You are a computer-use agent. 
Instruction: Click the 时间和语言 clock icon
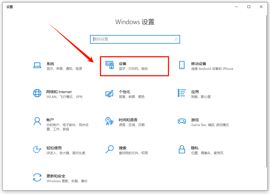pos(110,121)
